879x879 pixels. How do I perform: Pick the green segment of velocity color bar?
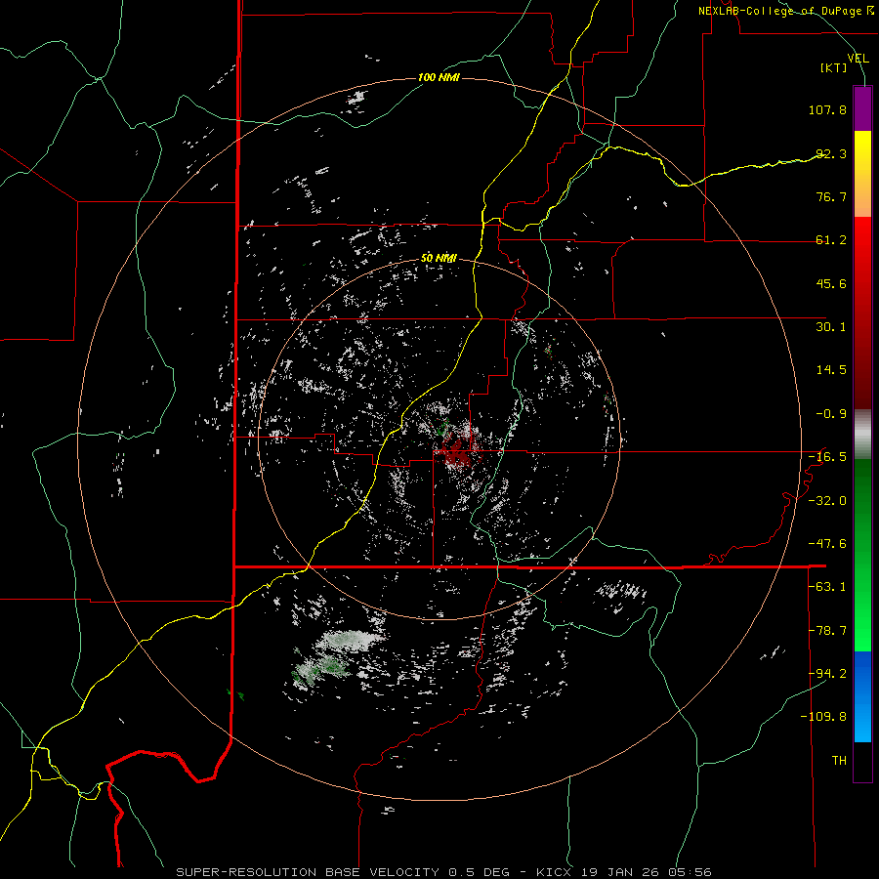pos(862,555)
